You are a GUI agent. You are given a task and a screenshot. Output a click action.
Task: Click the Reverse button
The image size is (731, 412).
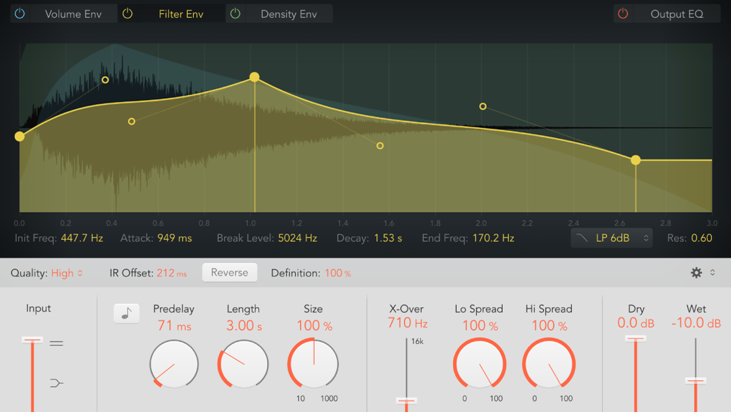coord(230,273)
